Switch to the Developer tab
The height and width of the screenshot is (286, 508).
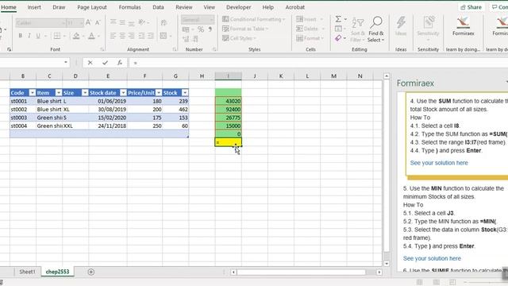[x=238, y=7]
